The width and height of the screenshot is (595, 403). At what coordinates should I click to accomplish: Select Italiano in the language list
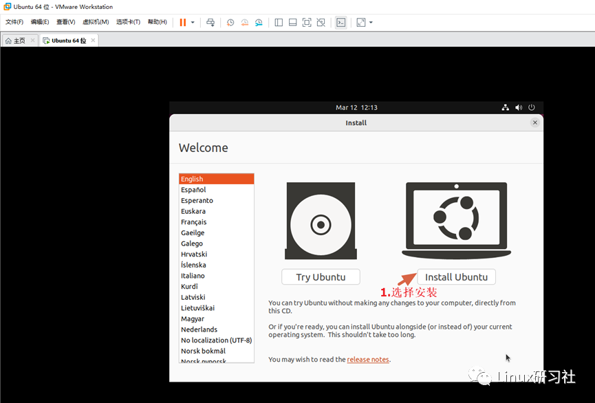tap(216, 276)
